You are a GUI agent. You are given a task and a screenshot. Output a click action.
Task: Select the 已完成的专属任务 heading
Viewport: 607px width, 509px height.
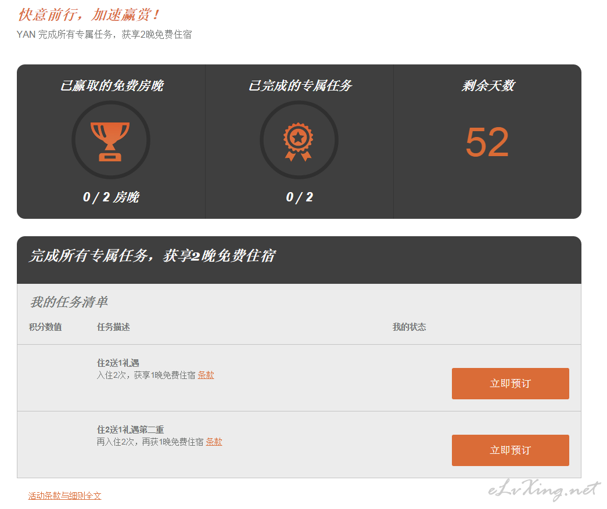[300, 86]
